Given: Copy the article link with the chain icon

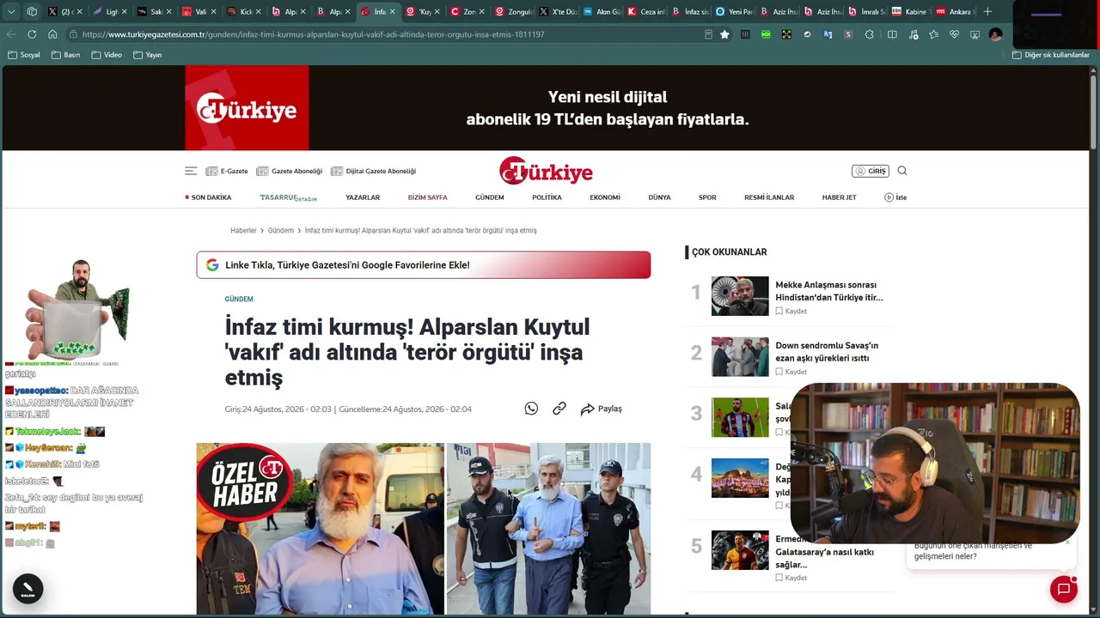Looking at the screenshot, I should coord(559,409).
